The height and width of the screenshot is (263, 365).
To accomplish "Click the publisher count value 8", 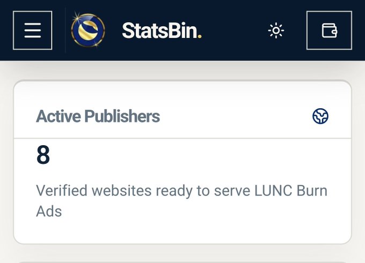I will [43, 154].
